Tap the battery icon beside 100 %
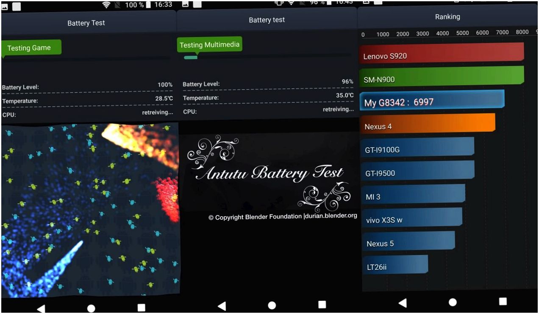The width and height of the screenshot is (539, 314). pyautogui.click(x=148, y=5)
